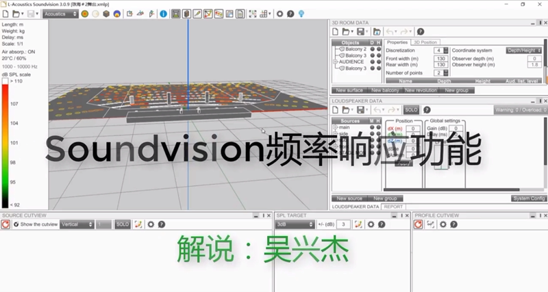The width and height of the screenshot is (548, 292).
Task: Toggle SOLO in Source Cutview toolbar
Action: [x=123, y=224]
